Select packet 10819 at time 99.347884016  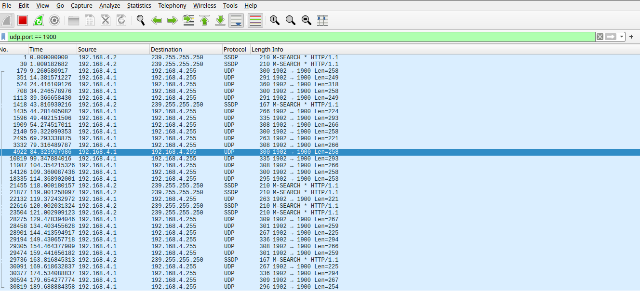pyautogui.click(x=320, y=159)
